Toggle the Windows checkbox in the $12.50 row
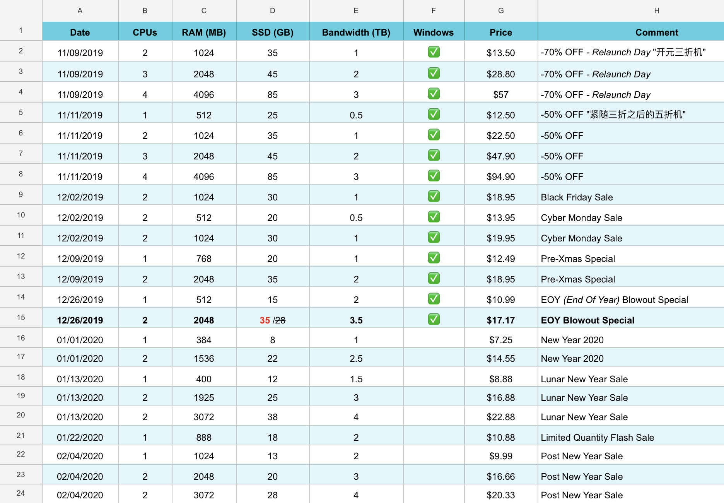The height and width of the screenshot is (503, 724). (x=434, y=114)
